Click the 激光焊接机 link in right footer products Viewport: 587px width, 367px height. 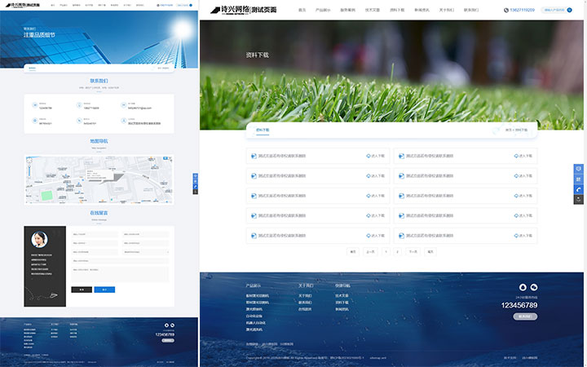tap(254, 309)
